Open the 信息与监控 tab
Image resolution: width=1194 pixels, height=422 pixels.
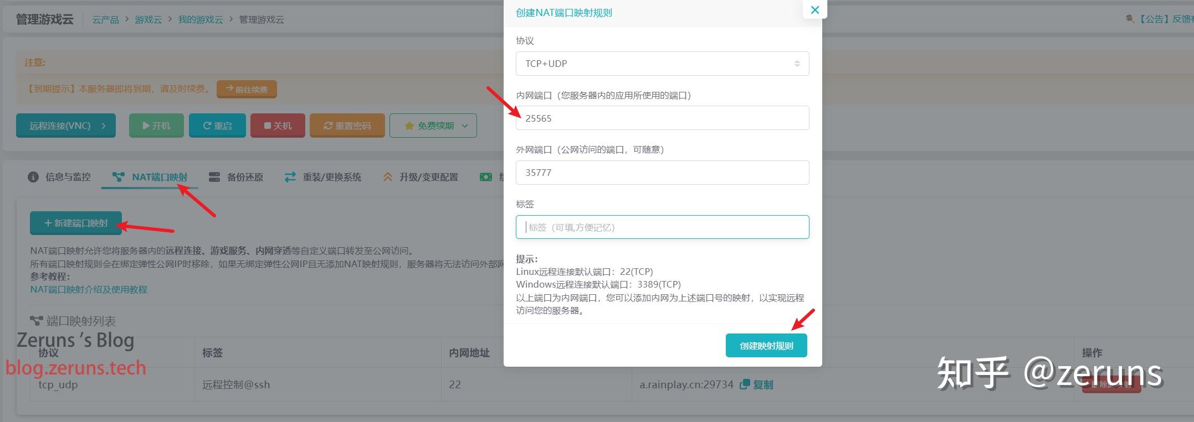tap(59, 177)
